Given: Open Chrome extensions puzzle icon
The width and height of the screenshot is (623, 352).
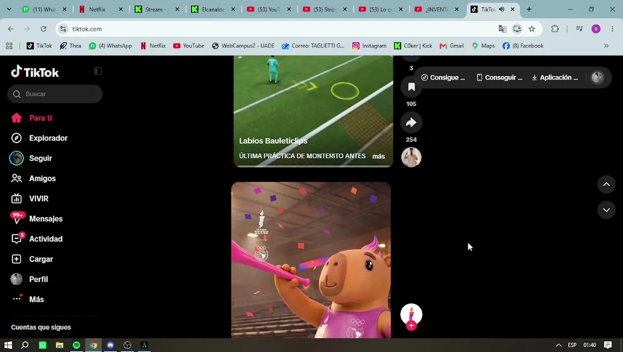Looking at the screenshot, I should point(555,29).
